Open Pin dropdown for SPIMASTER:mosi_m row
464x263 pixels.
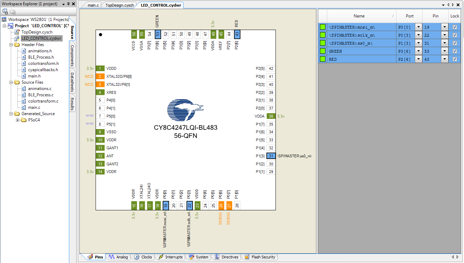click(x=445, y=27)
